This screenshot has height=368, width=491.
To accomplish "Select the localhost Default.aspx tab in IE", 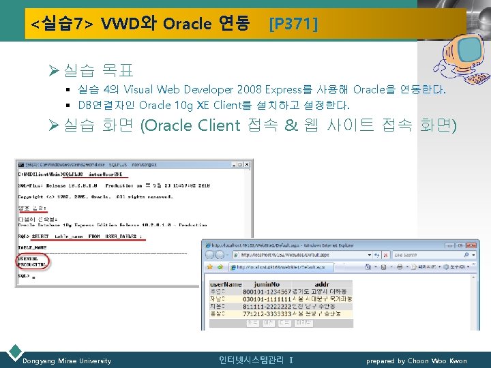I will [281, 267].
